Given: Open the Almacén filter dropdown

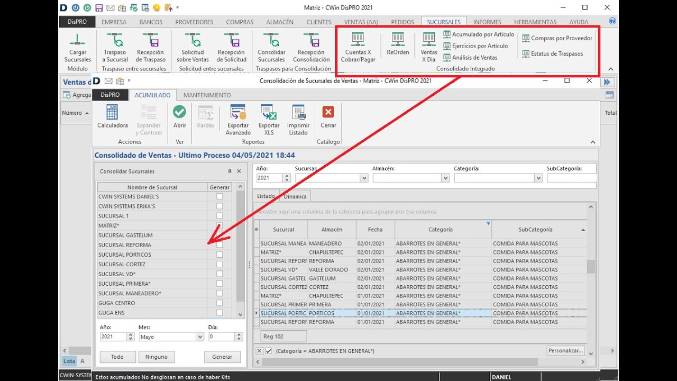Looking at the screenshot, I should [x=445, y=178].
